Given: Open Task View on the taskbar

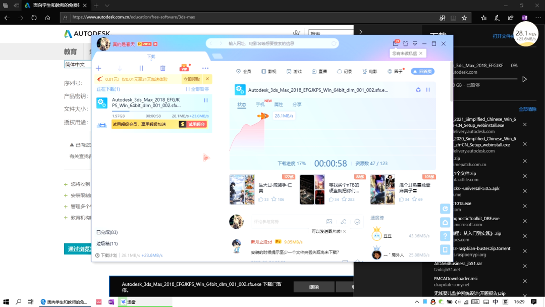Looking at the screenshot, I should (x=31, y=302).
